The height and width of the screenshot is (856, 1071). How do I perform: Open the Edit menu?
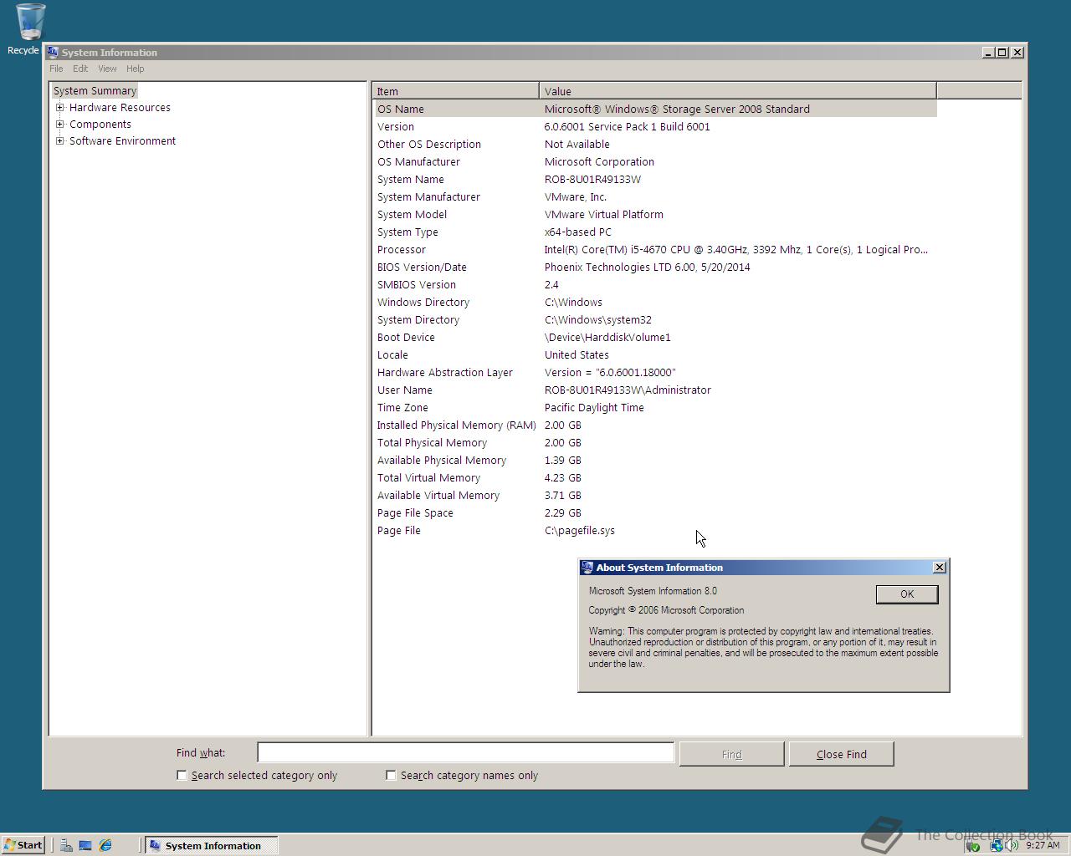pos(80,69)
